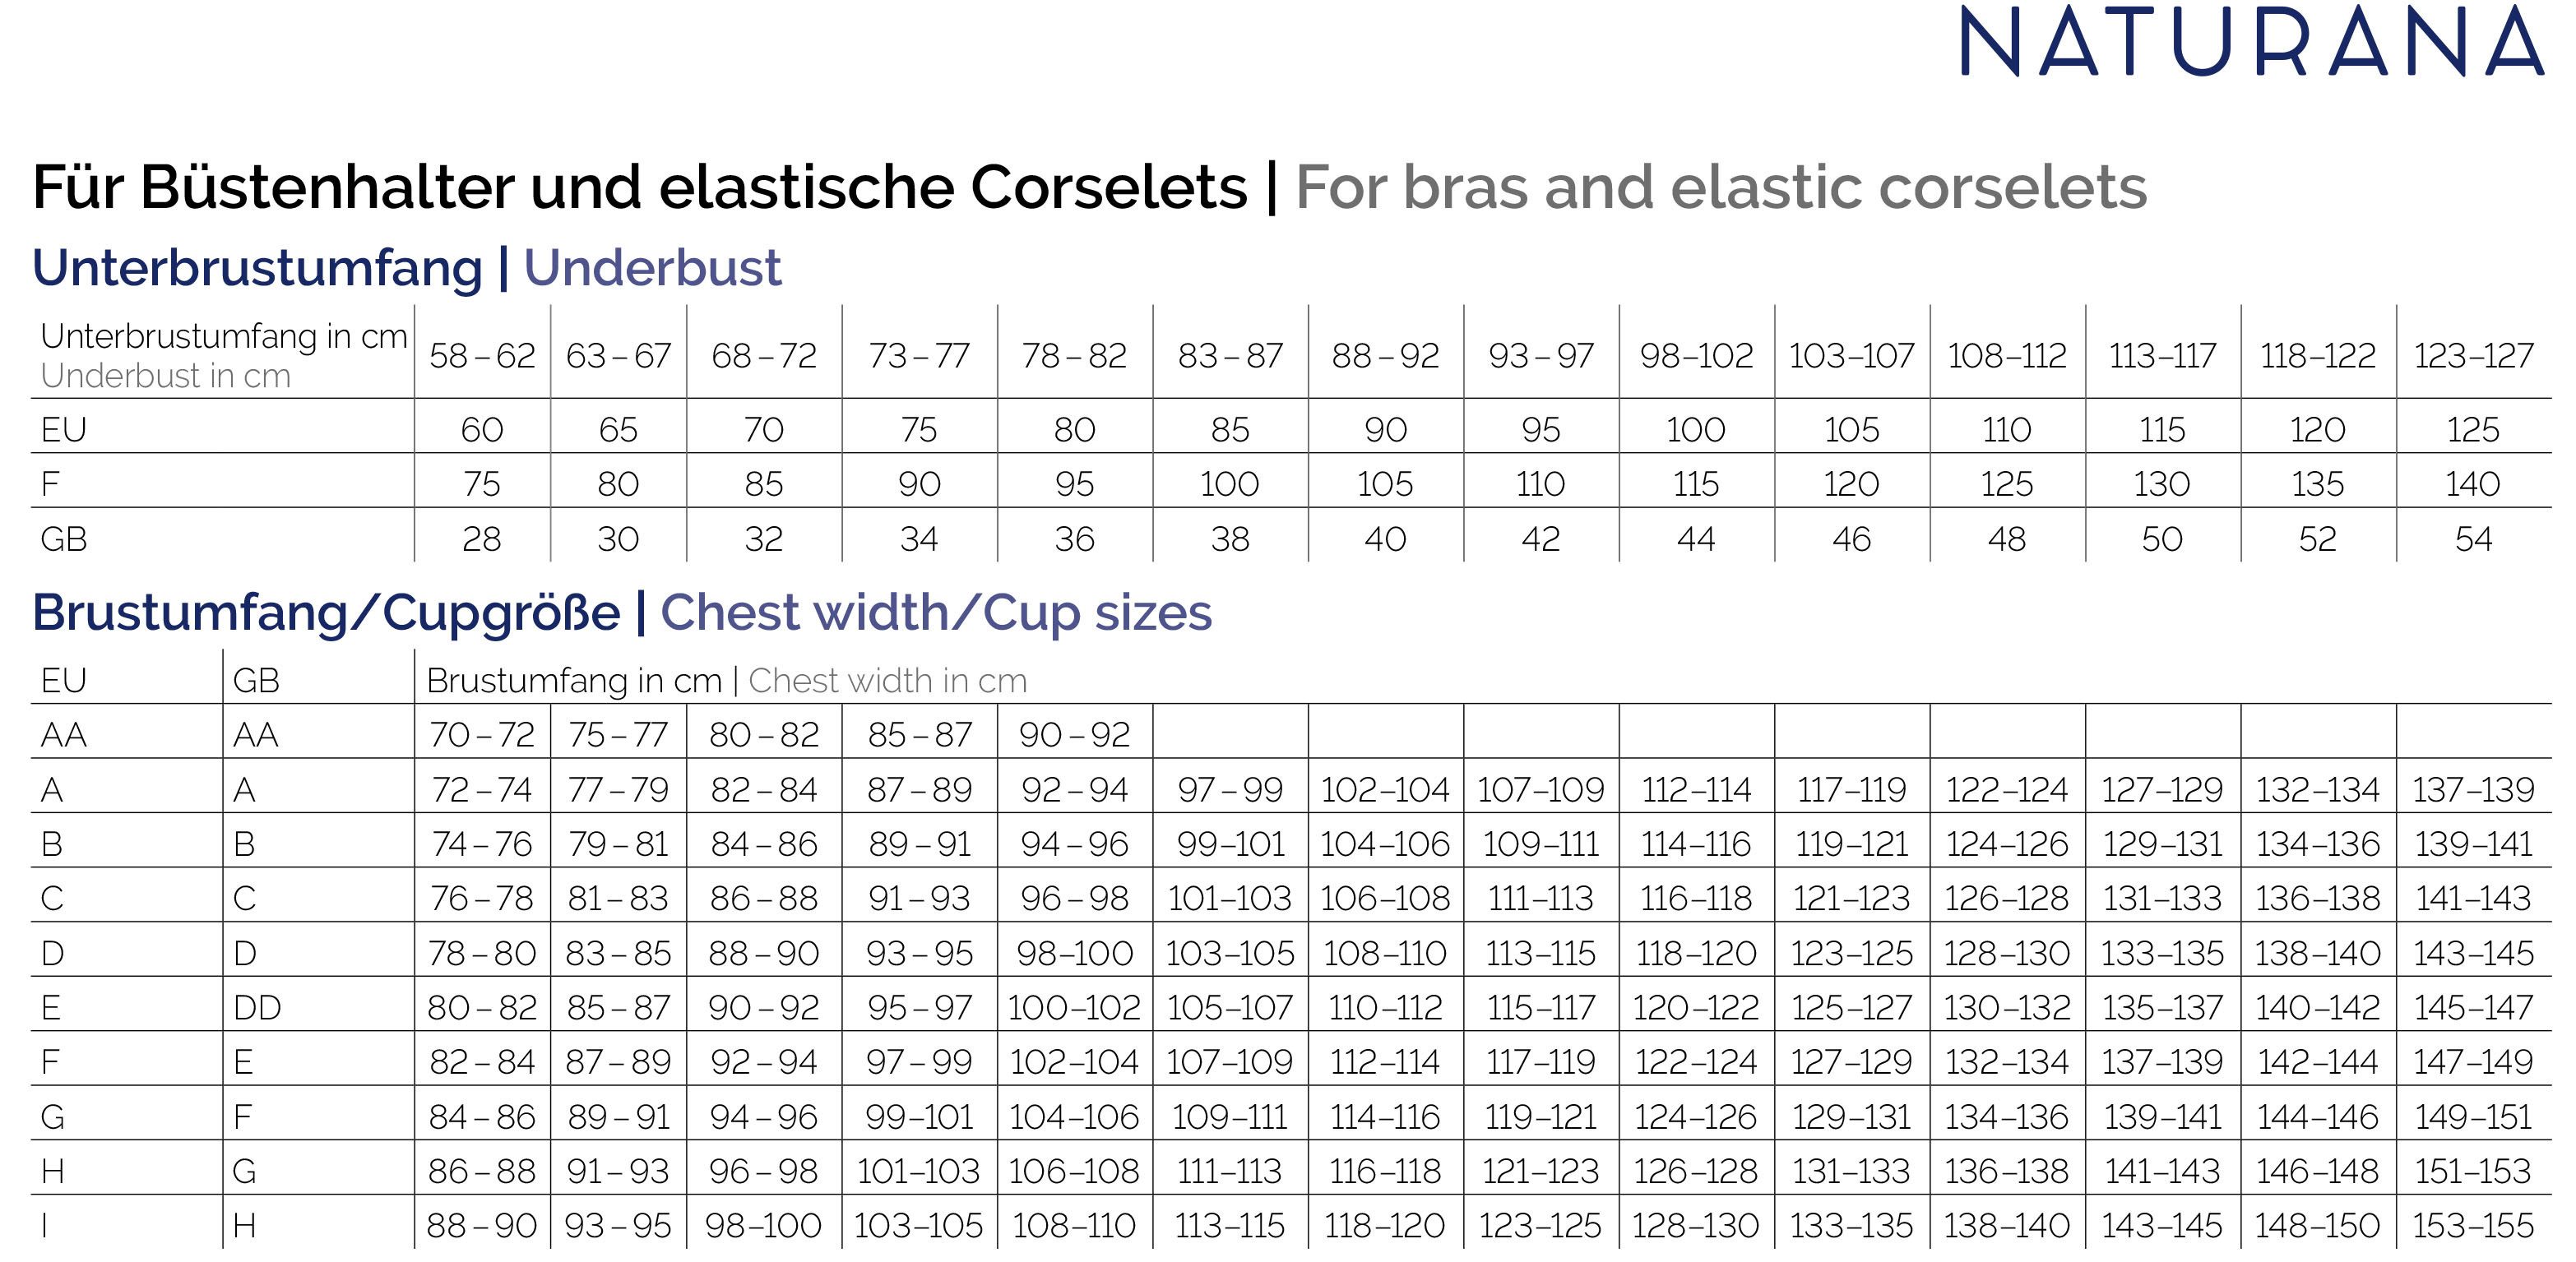Image resolution: width=2576 pixels, height=1262 pixels.
Task: Click the 153–155 chest width cell
Action: coord(2473,1226)
